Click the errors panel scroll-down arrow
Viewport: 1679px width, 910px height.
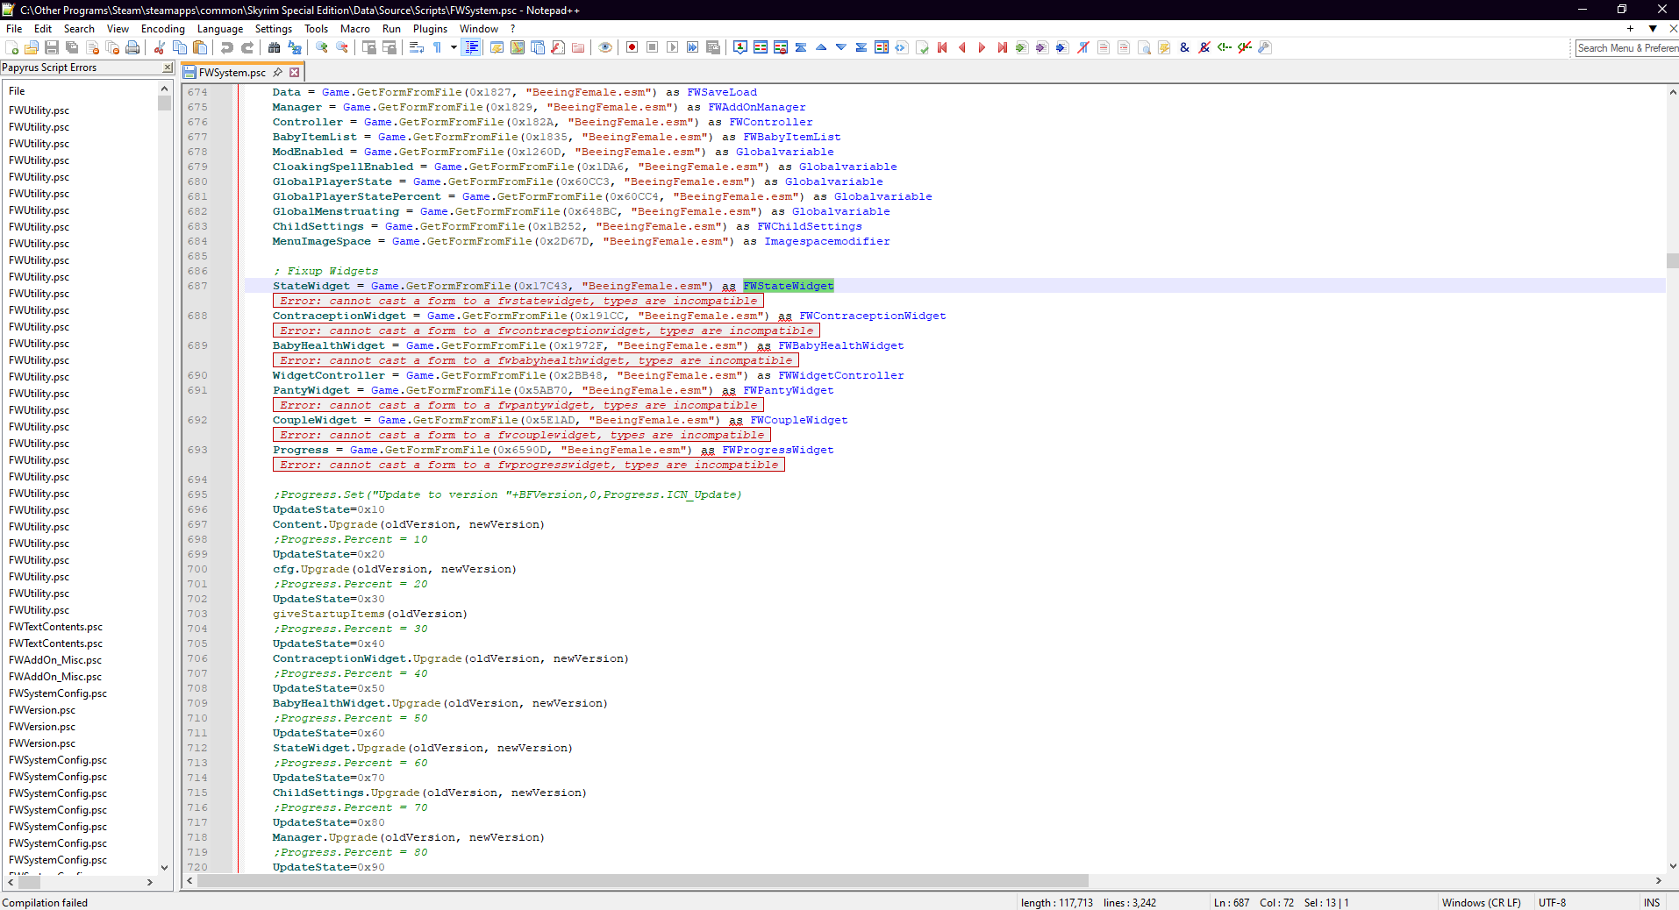pos(164,867)
